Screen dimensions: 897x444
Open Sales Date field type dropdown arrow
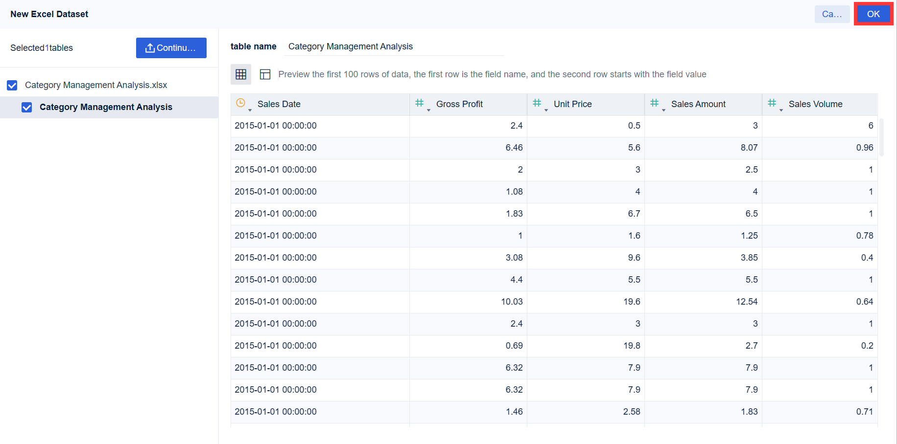[x=250, y=110]
